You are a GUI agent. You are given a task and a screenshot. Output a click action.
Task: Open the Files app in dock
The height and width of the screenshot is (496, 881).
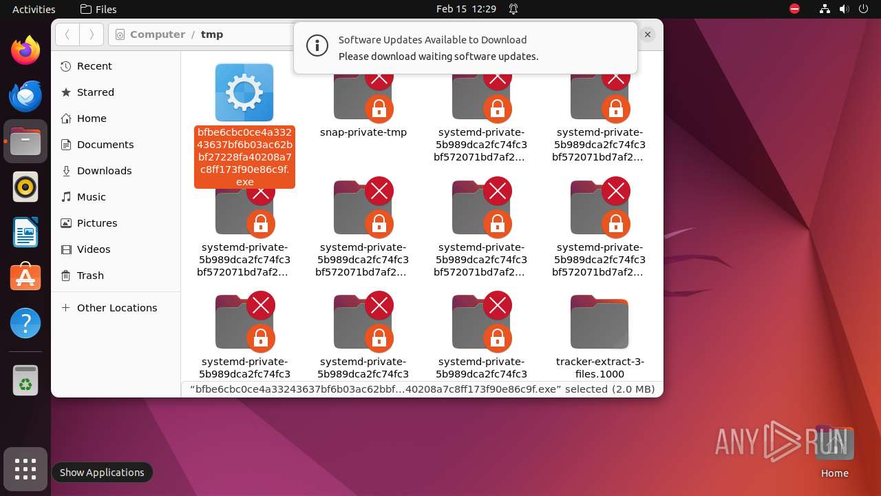pyautogui.click(x=25, y=141)
